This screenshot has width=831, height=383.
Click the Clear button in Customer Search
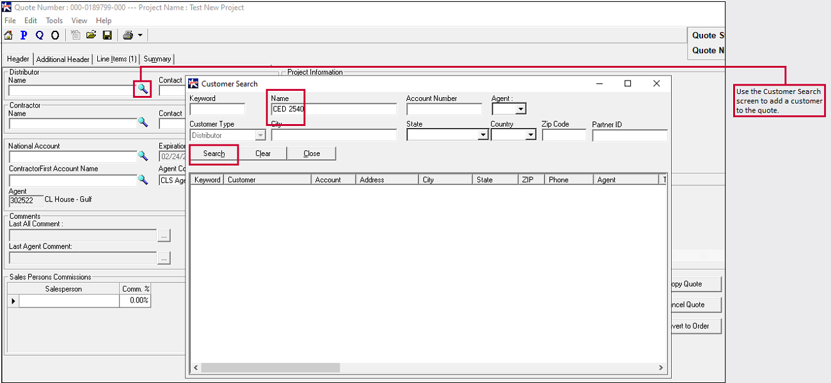click(x=263, y=153)
